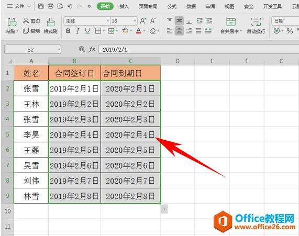Align text right

tap(189, 31)
